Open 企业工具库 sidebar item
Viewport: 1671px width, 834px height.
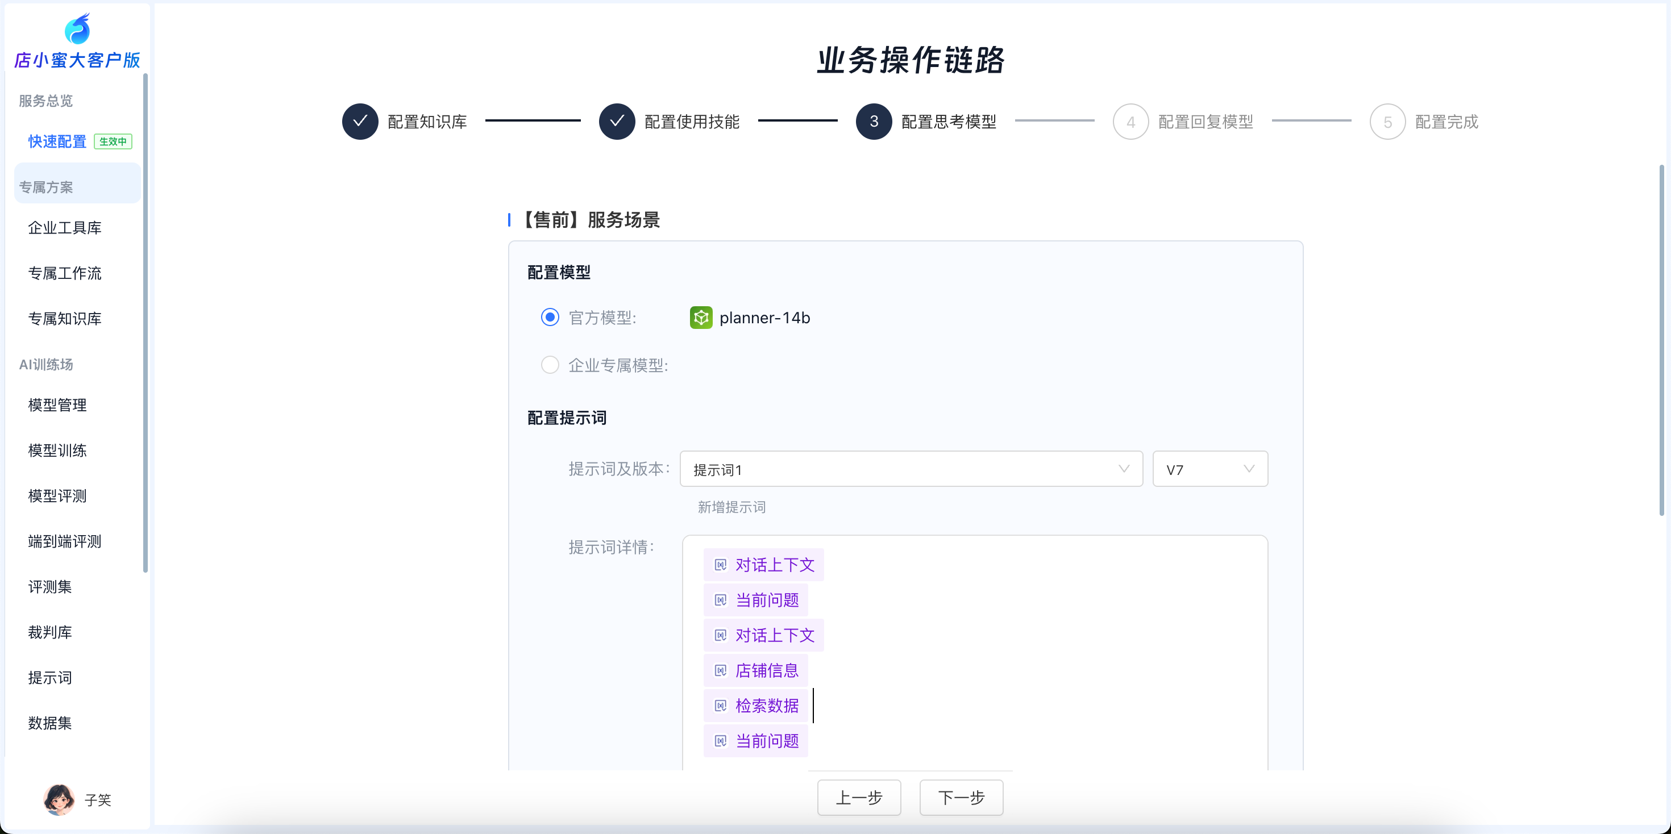tap(65, 228)
